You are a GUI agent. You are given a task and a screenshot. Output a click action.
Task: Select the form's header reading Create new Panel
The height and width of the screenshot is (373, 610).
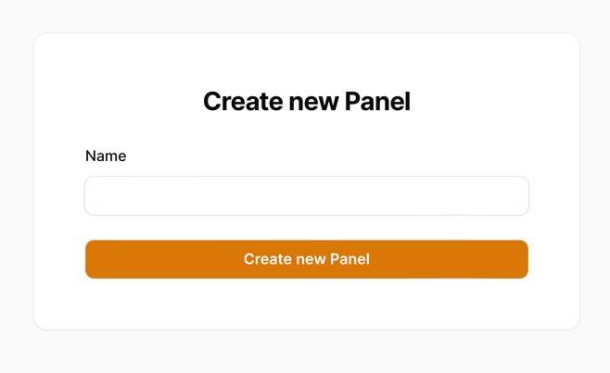[x=306, y=102]
